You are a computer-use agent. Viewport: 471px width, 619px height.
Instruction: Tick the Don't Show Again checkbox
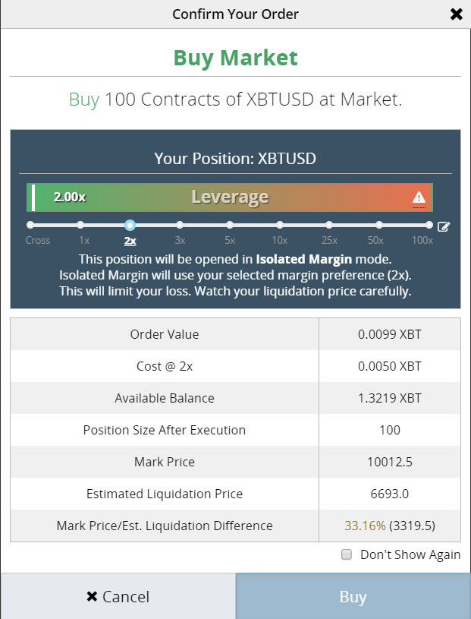(x=347, y=554)
